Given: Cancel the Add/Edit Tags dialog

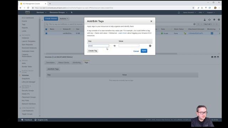Looking at the screenshot, I should pos(136,51).
